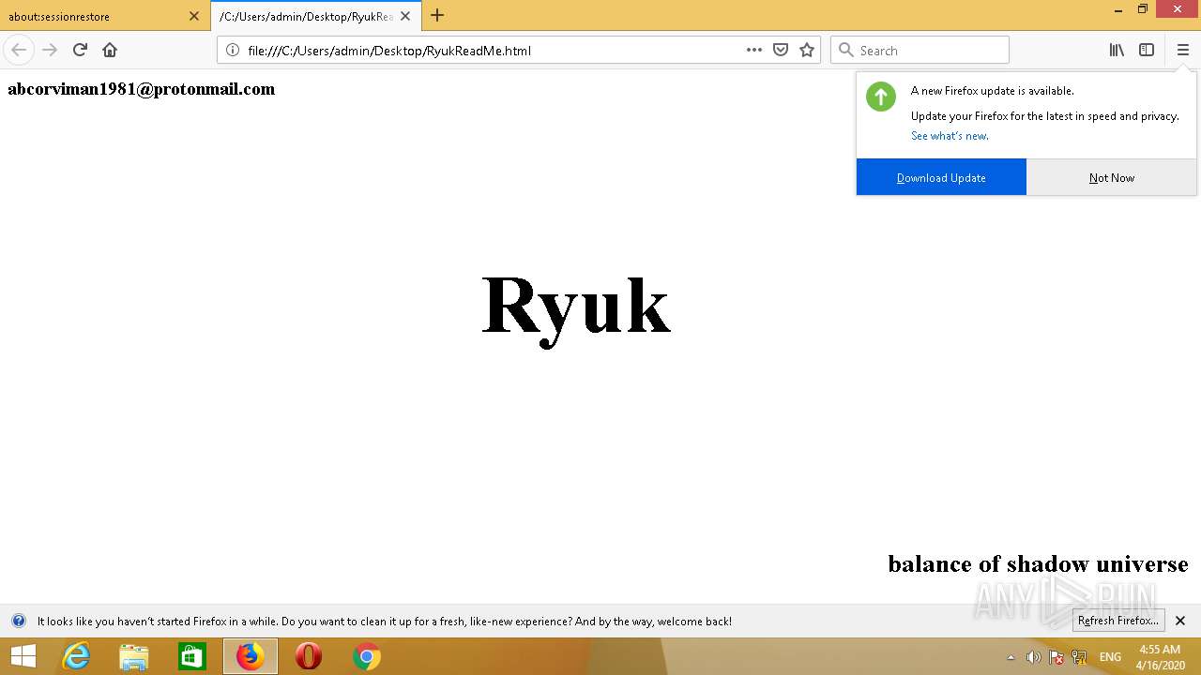Open the Firefox hamburger menu
This screenshot has width=1201, height=675.
coord(1182,50)
